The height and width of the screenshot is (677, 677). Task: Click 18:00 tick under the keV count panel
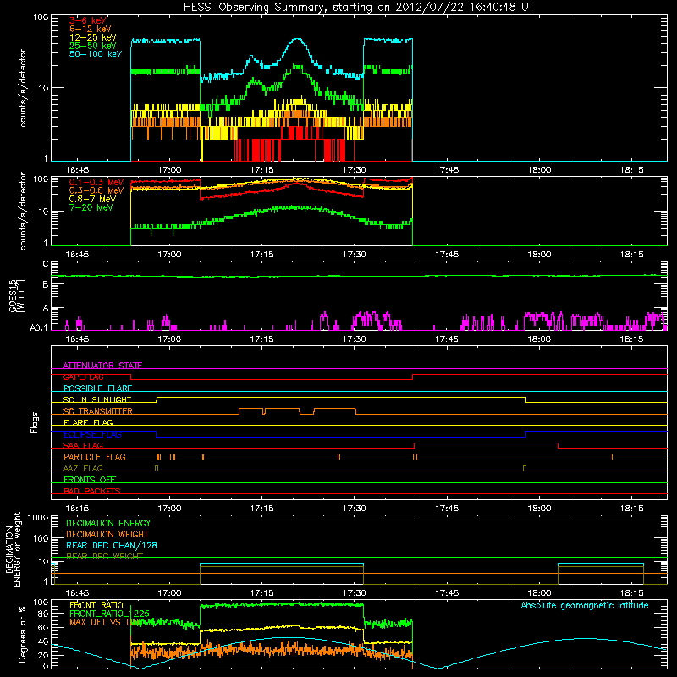coord(539,170)
